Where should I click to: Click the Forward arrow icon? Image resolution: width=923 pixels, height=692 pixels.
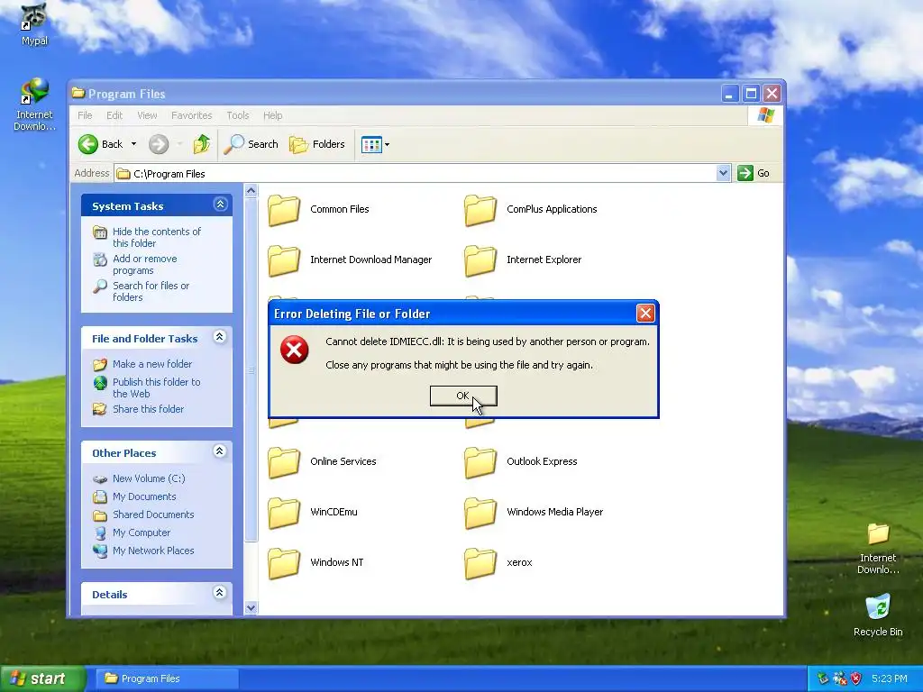(159, 144)
